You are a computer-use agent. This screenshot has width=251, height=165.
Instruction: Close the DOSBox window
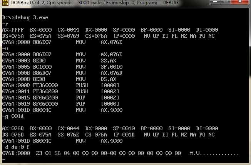coord(240,2)
